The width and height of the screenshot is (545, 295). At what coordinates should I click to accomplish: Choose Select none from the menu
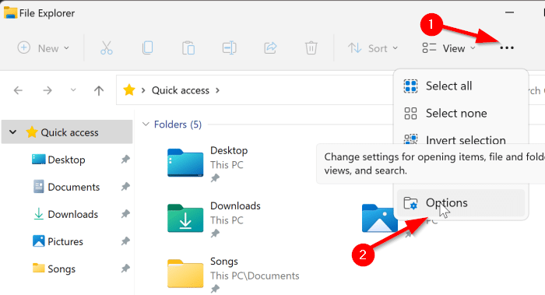click(461, 114)
